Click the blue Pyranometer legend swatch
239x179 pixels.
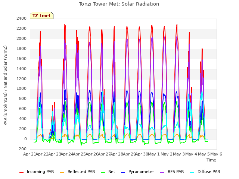coord(123,172)
